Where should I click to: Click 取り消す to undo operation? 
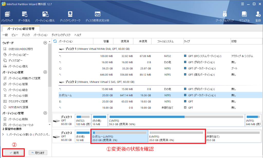(38, 153)
